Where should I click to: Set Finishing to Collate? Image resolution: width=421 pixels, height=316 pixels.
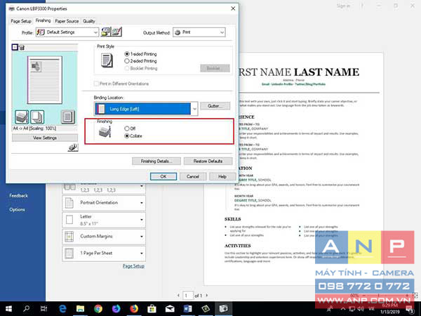pyautogui.click(x=133, y=136)
